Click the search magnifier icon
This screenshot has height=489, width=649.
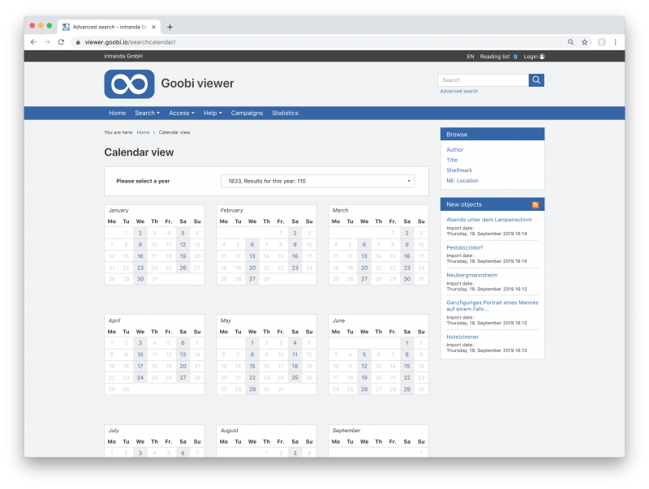[536, 80]
